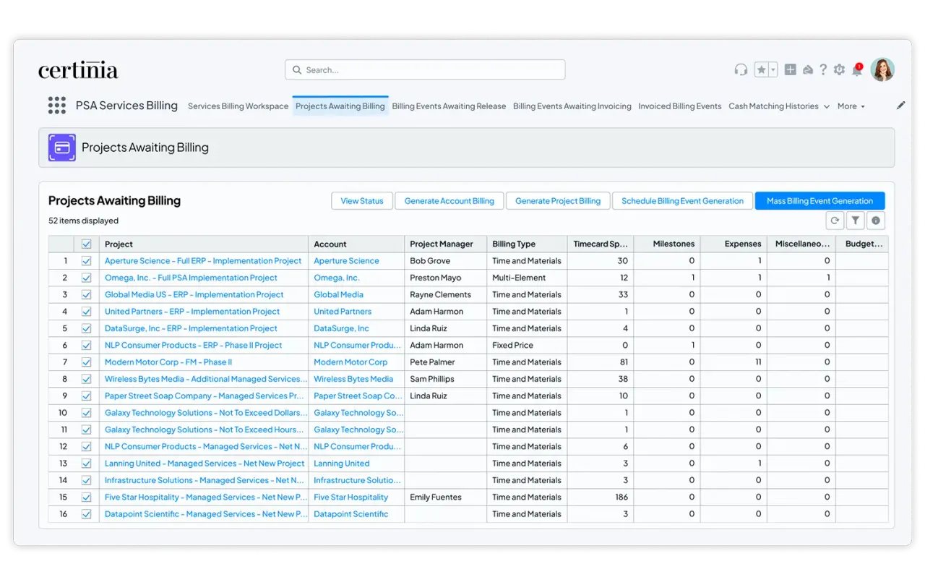Toggle the select-all header checkbox
This screenshot has width=925, height=585.
(x=87, y=244)
